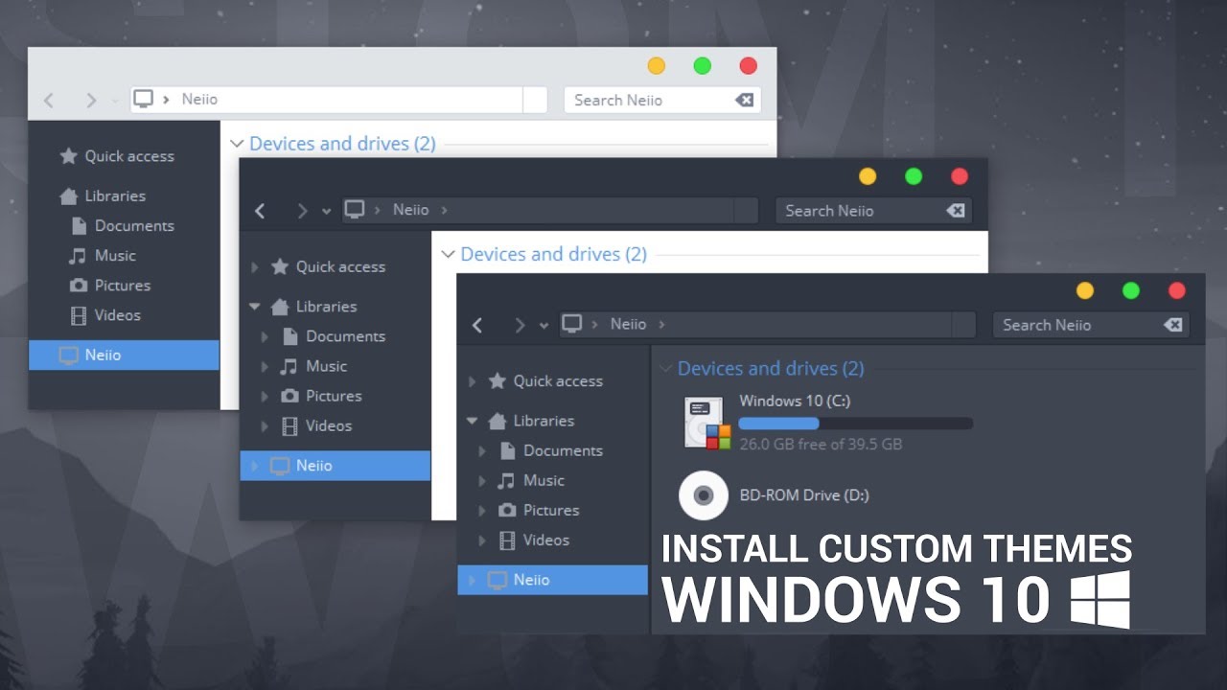Click the erase icon in the middle window's search
1227x690 pixels.
coord(955,211)
